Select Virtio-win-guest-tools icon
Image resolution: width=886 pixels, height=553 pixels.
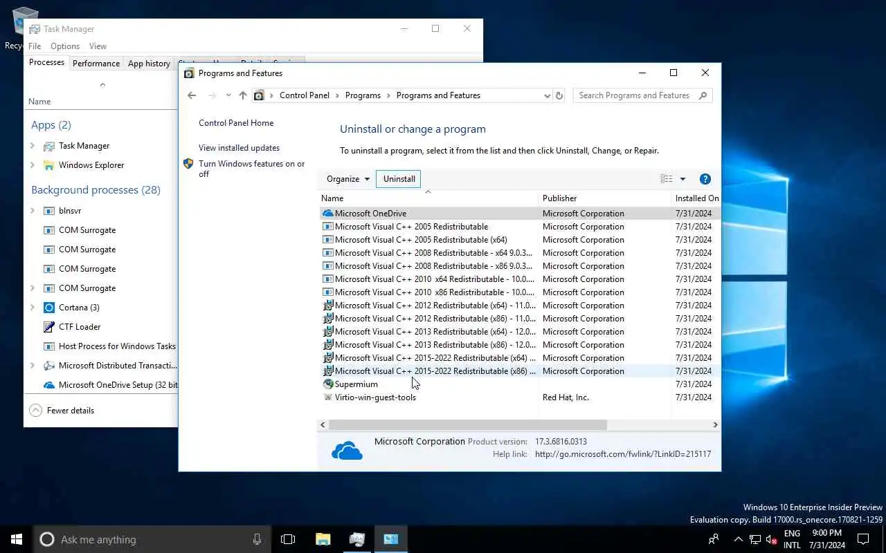tap(328, 397)
